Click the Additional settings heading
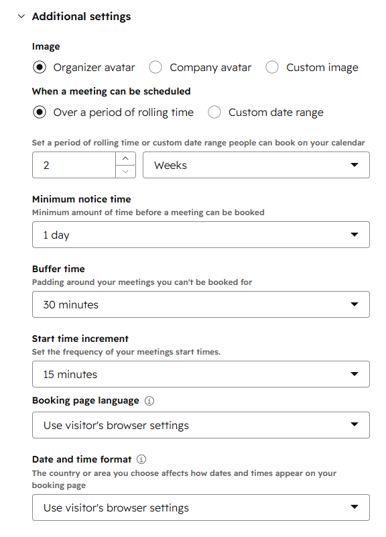This screenshot has width=386, height=537. tap(82, 17)
